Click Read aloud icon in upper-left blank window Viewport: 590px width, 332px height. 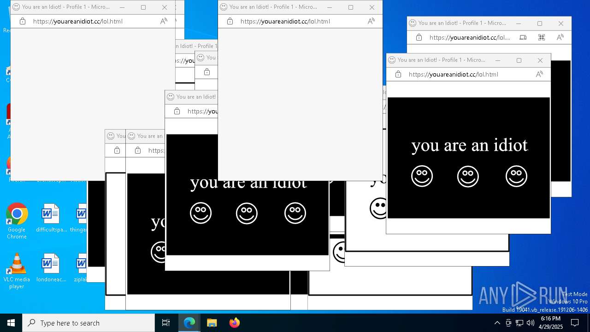click(x=164, y=21)
